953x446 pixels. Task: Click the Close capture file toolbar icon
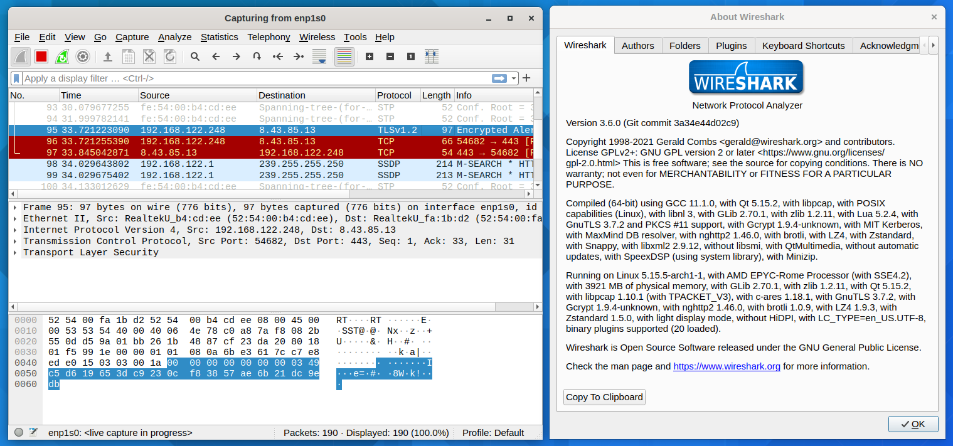[149, 56]
